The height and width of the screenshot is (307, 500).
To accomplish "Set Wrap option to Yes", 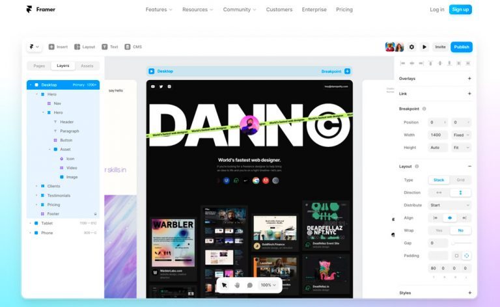I will tap(439, 230).
